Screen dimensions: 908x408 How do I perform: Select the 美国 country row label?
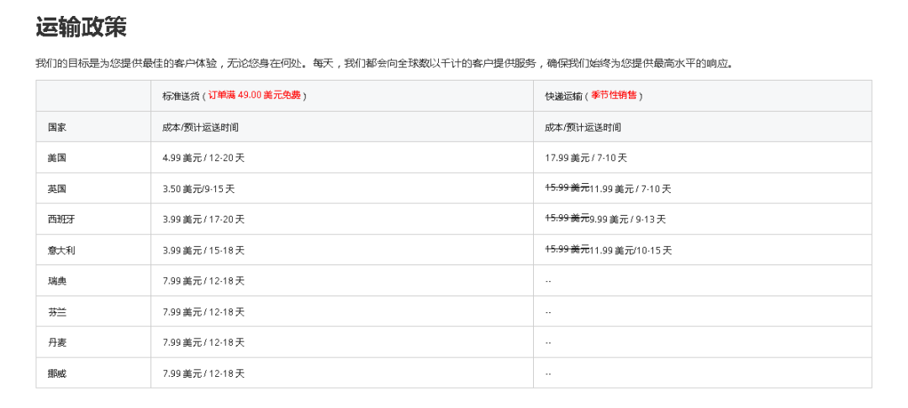[x=57, y=158]
